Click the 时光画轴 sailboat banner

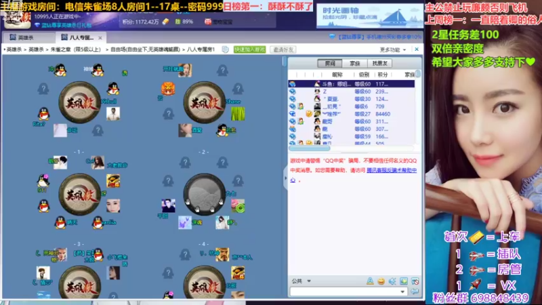(369, 16)
